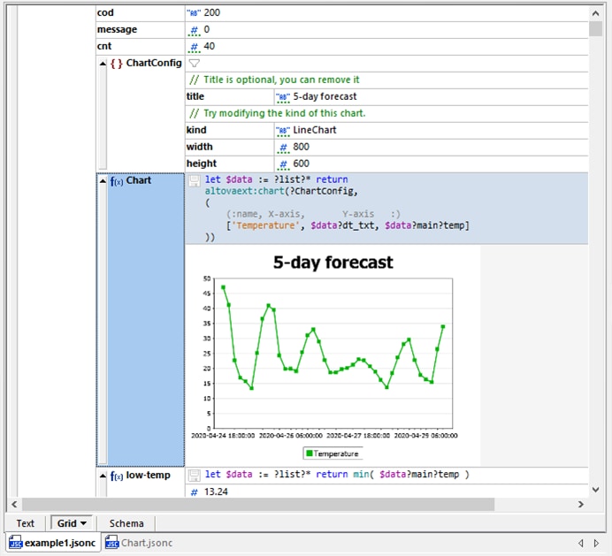Click the string type icon beside cod 200
This screenshot has width=612, height=556.
tap(194, 13)
